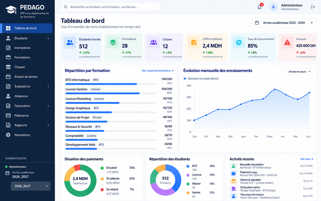Open Emploi du temps page
Image resolution: width=321 pixels, height=201 pixels.
[x=26, y=77]
